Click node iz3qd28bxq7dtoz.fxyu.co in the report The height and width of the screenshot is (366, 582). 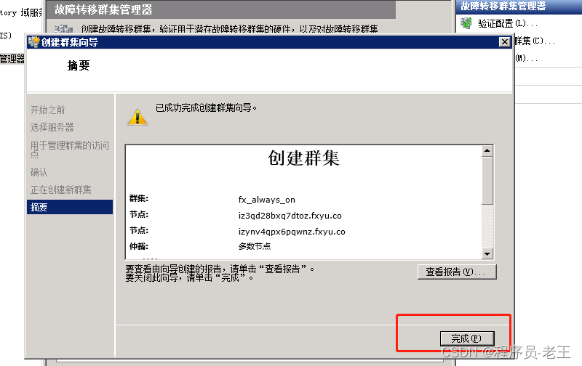(290, 216)
